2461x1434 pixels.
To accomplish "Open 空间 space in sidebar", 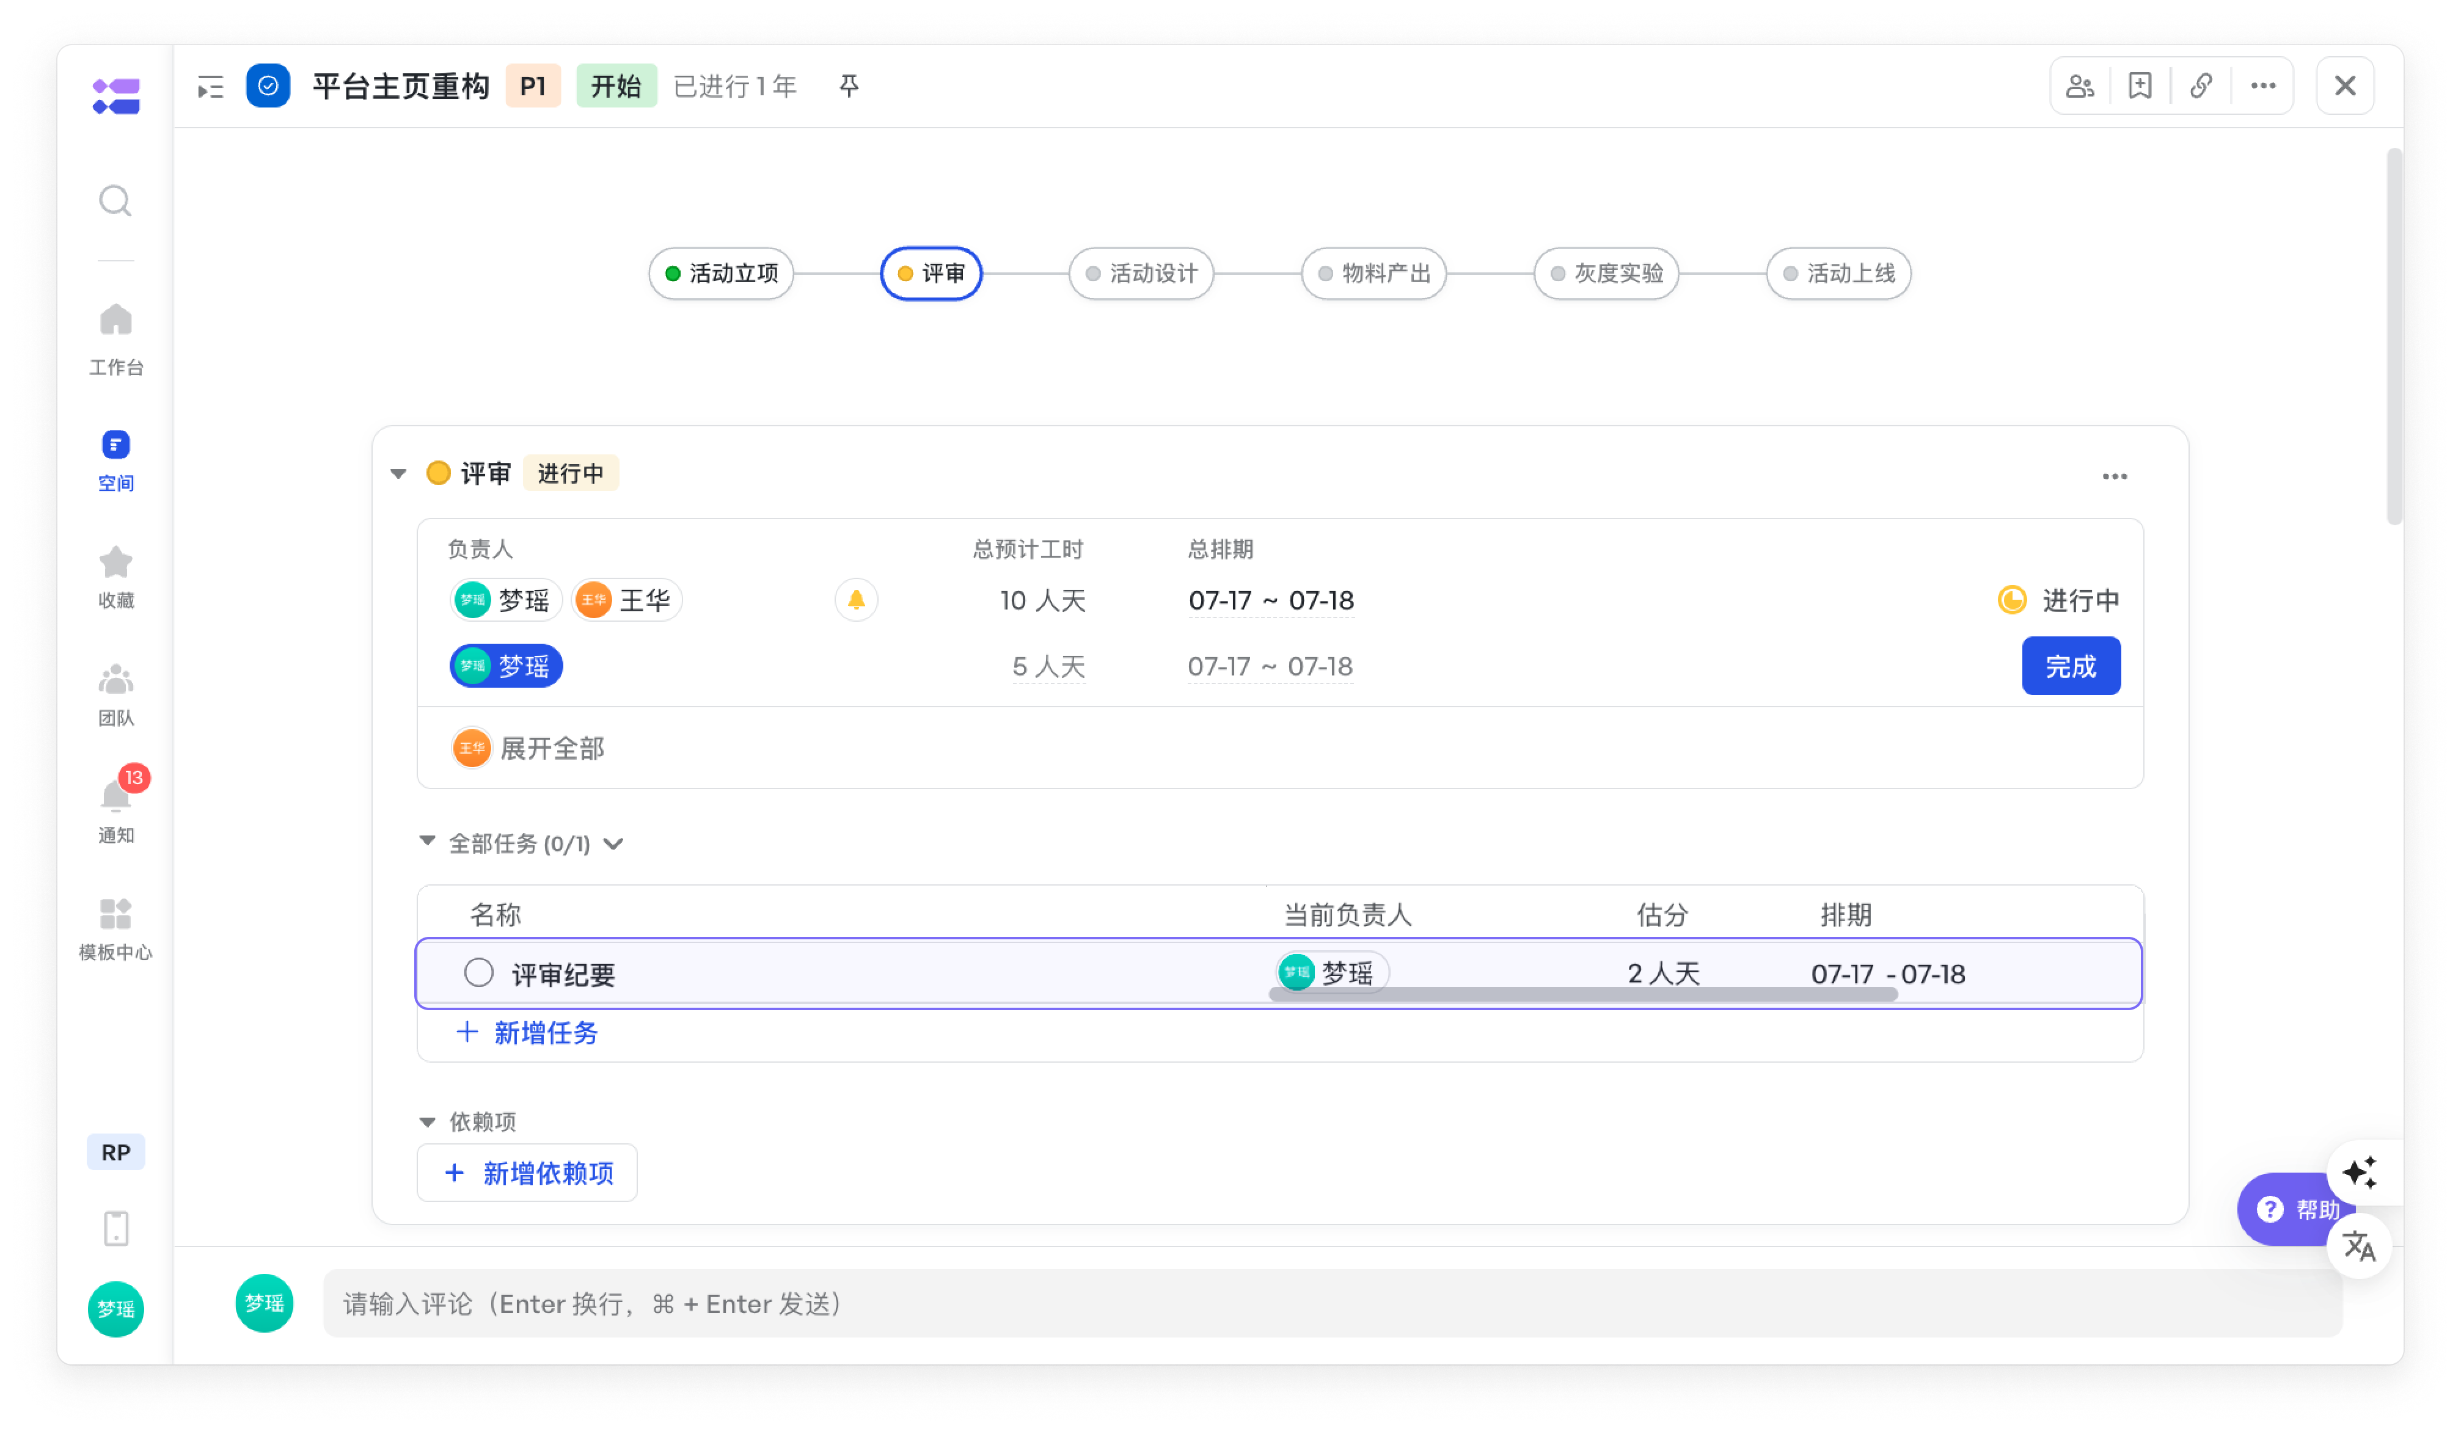I will pos(115,460).
